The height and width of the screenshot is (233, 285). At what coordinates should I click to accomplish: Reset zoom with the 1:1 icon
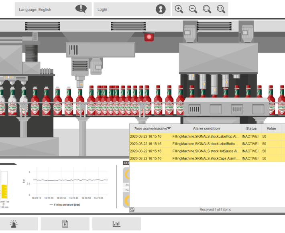[221, 9]
